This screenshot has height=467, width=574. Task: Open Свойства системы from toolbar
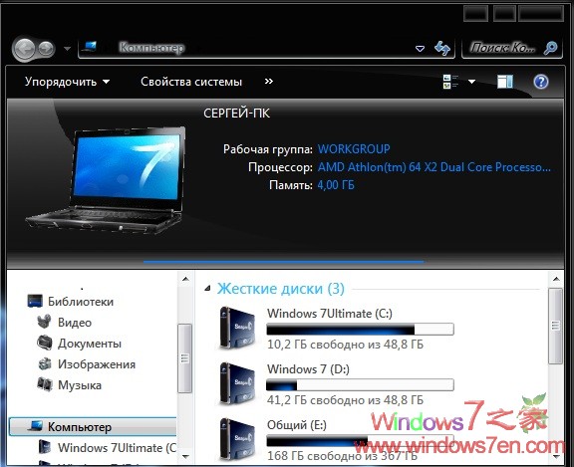point(191,82)
